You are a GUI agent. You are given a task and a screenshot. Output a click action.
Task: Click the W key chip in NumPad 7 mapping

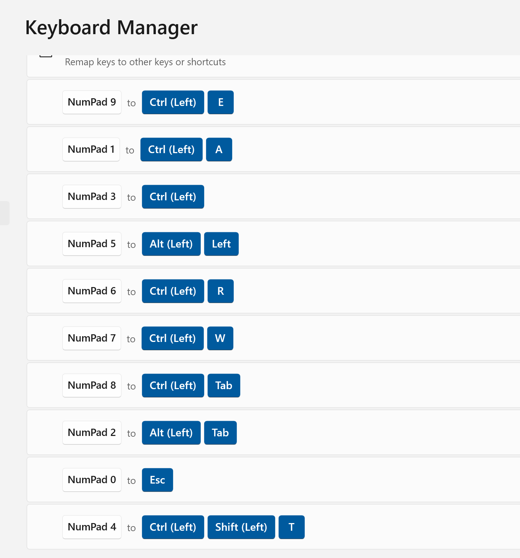(220, 338)
